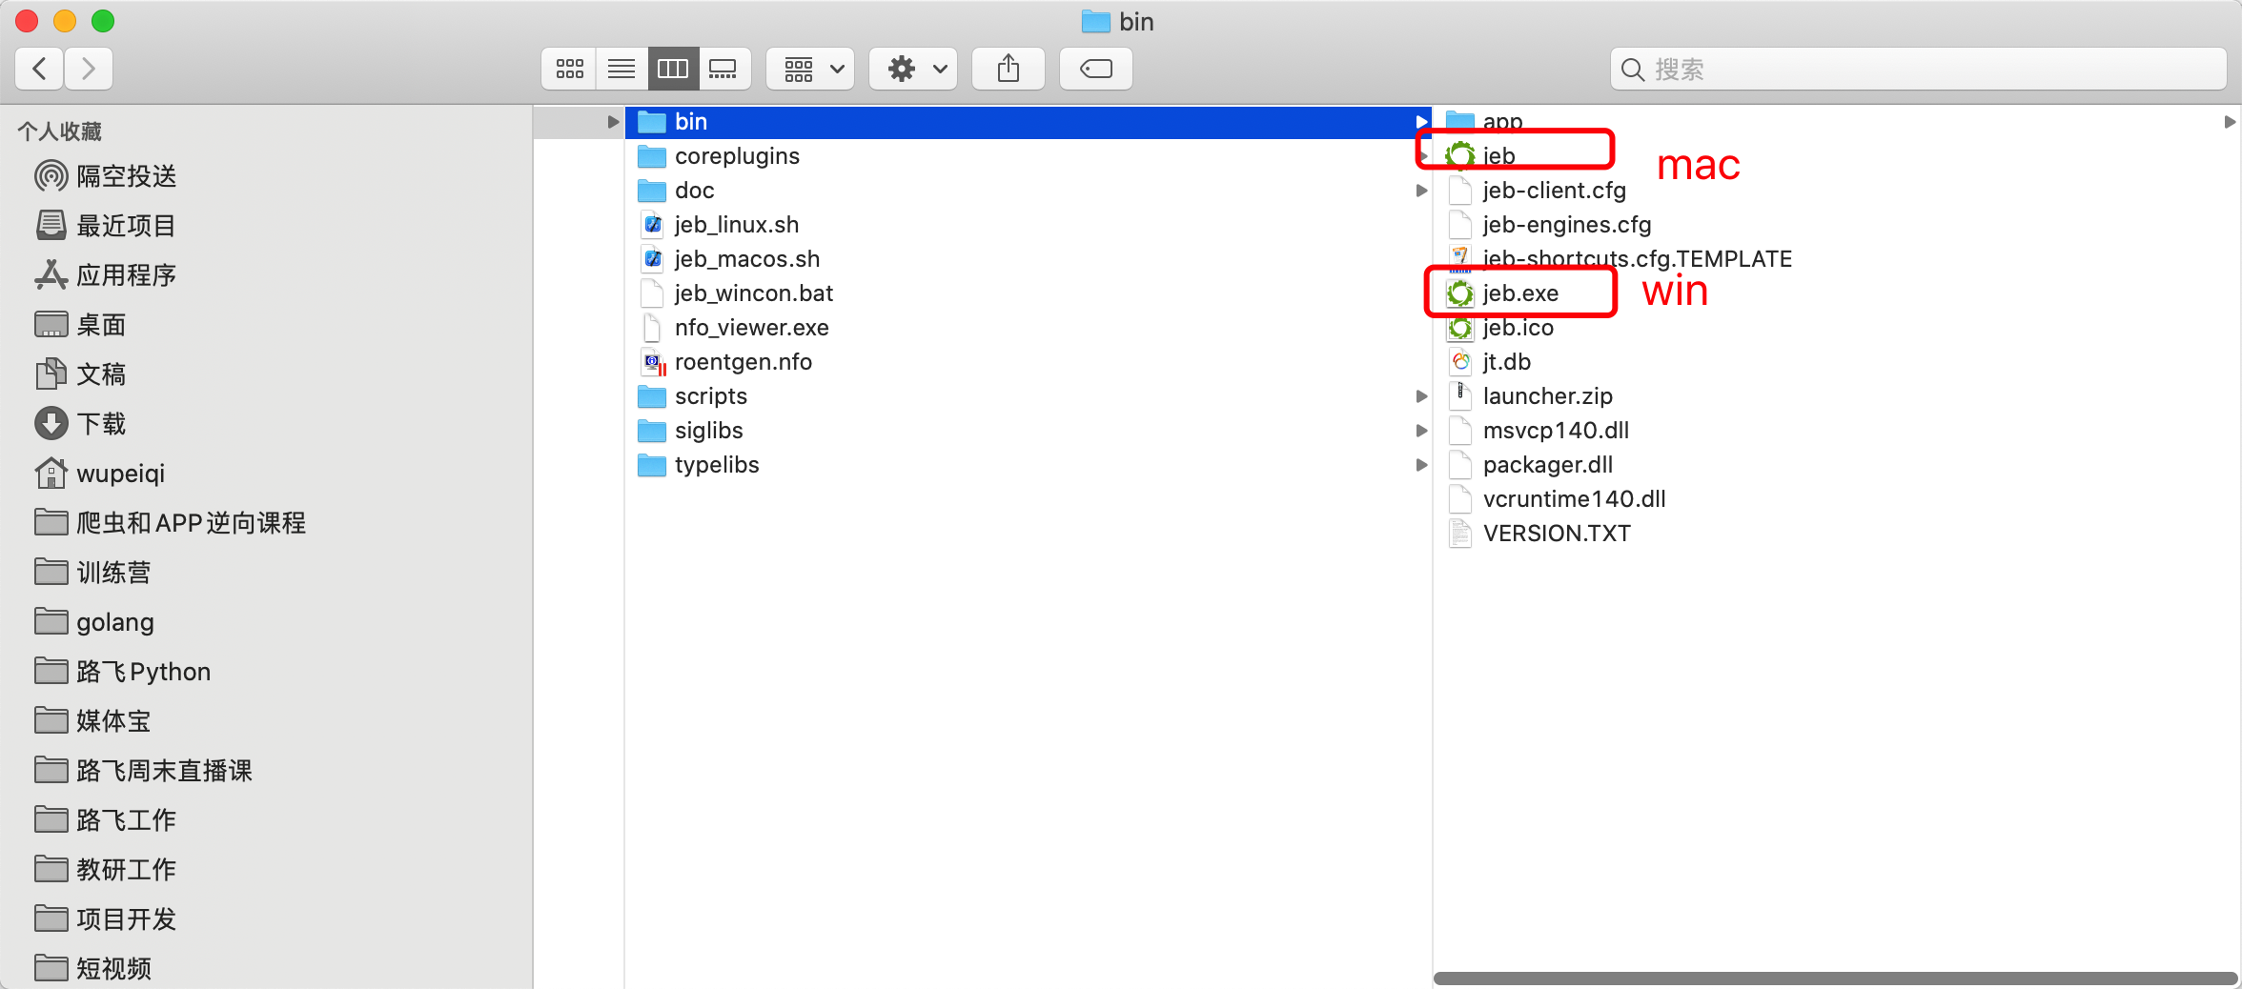Screen dimensions: 2242x989
Task: Open 路飞周末直播课 sidebar folder
Action: pos(143,771)
